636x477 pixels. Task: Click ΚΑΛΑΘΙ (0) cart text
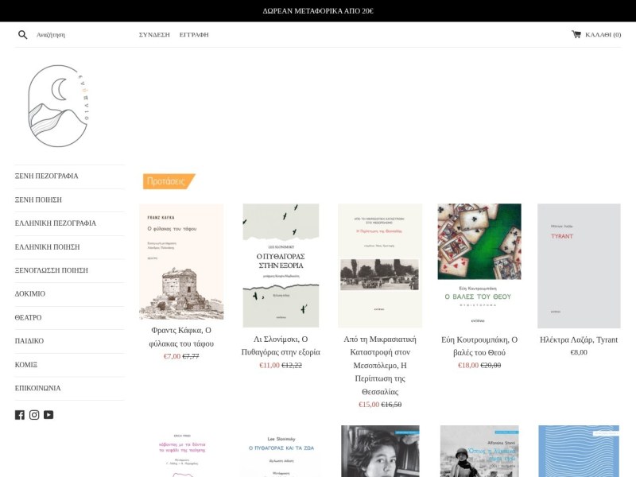603,35
